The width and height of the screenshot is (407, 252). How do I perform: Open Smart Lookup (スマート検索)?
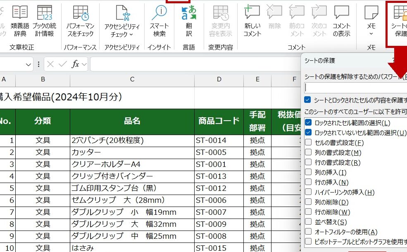coord(159,21)
